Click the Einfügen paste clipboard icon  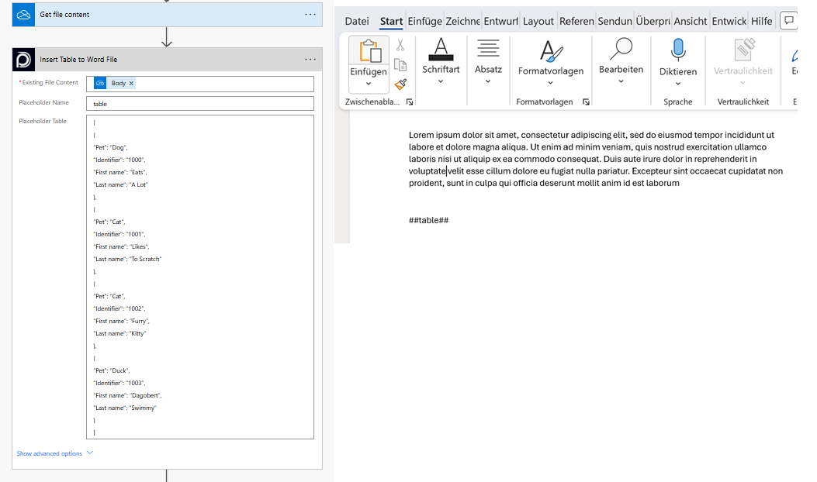369,51
